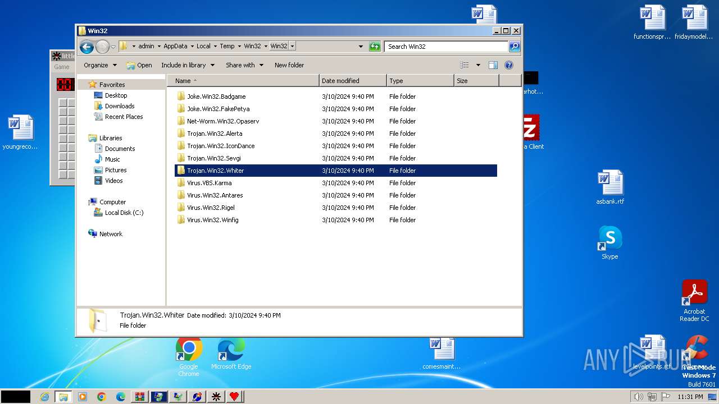Click the WinRAR taskbar button

pyautogui.click(x=140, y=397)
